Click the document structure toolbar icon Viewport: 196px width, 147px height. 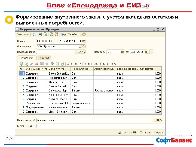[57, 34]
